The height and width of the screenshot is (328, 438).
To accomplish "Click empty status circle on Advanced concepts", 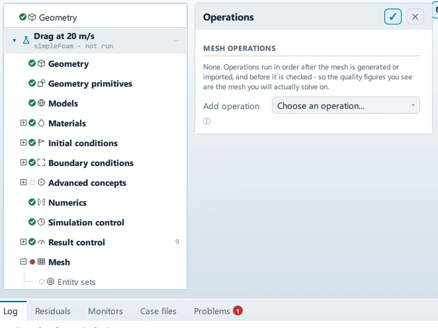I will point(32,183).
